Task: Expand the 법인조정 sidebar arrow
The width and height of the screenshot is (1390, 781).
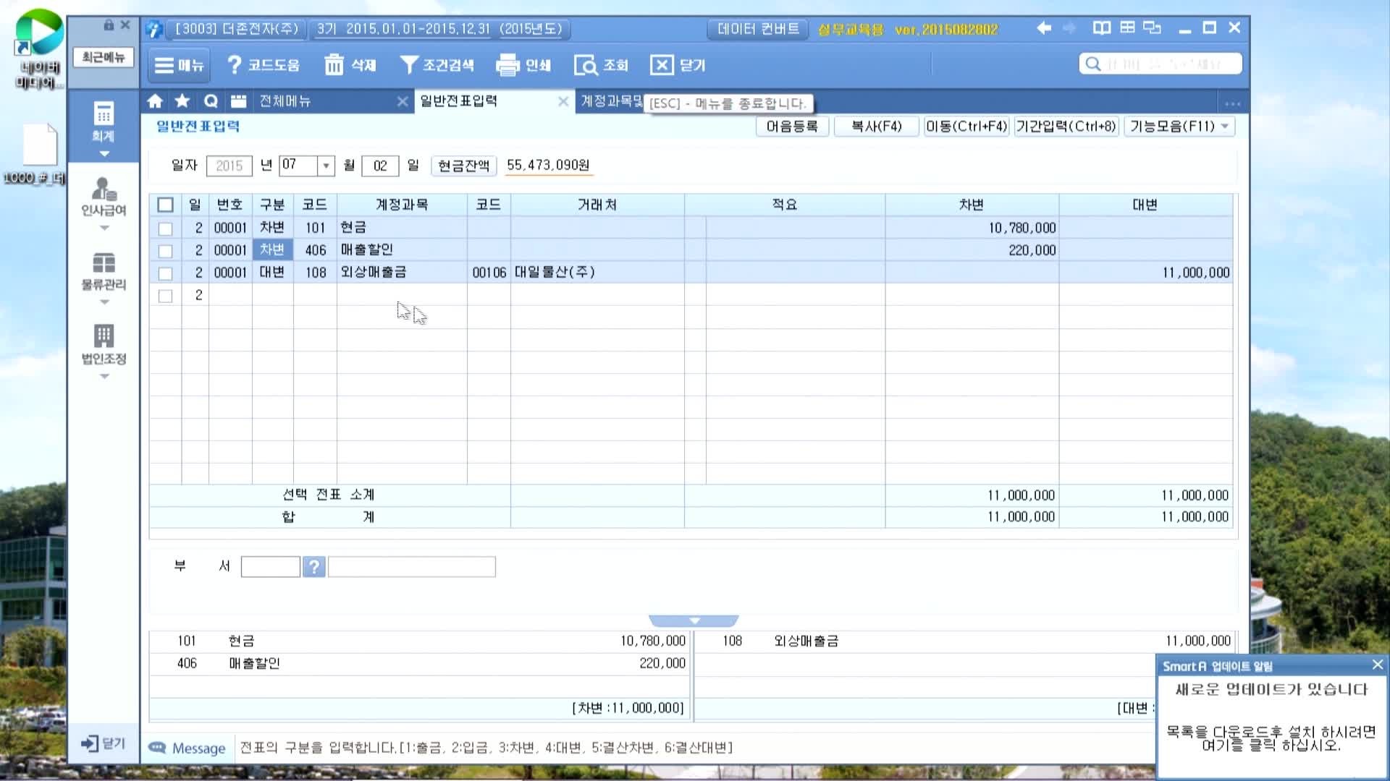Action: pos(104,376)
